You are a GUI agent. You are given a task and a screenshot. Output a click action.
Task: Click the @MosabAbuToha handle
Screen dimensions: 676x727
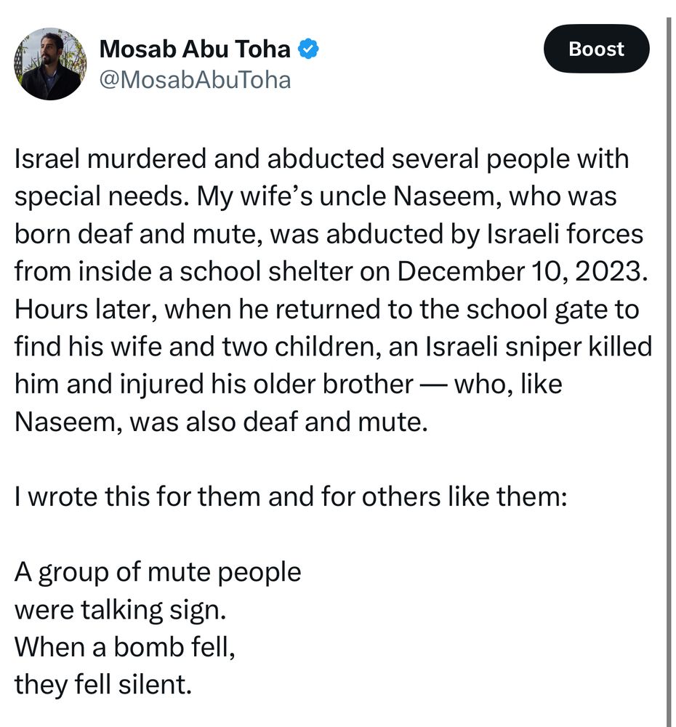194,80
